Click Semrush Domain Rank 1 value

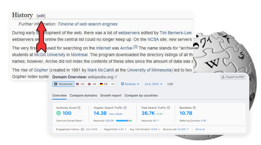pyautogui.click(x=83, y=121)
